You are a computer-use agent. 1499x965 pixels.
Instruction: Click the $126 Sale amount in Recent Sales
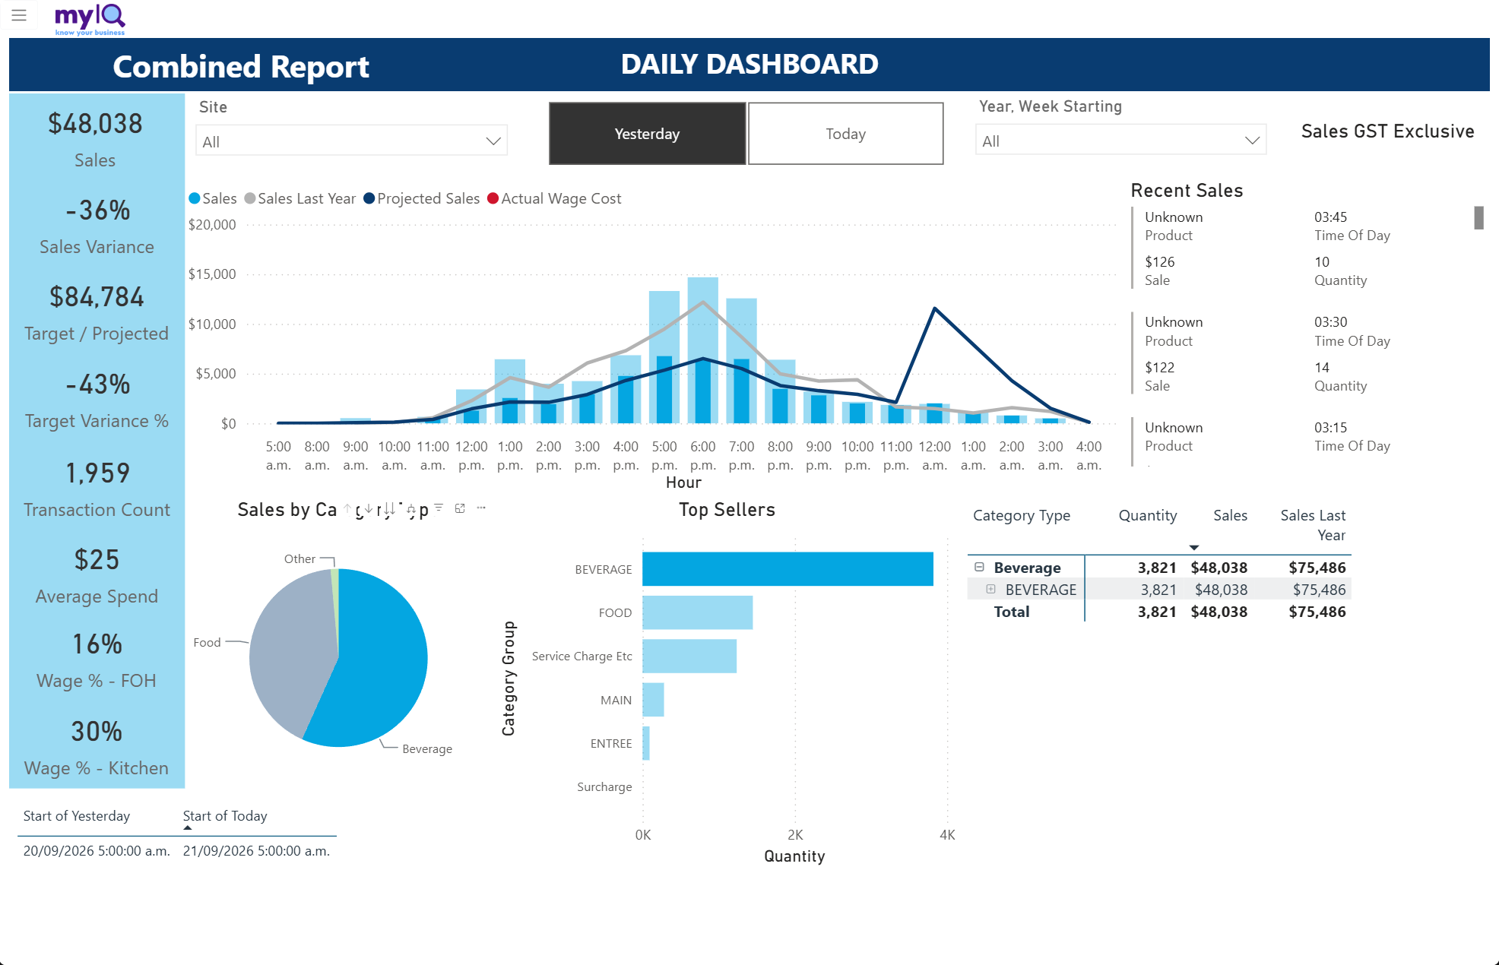(x=1160, y=261)
